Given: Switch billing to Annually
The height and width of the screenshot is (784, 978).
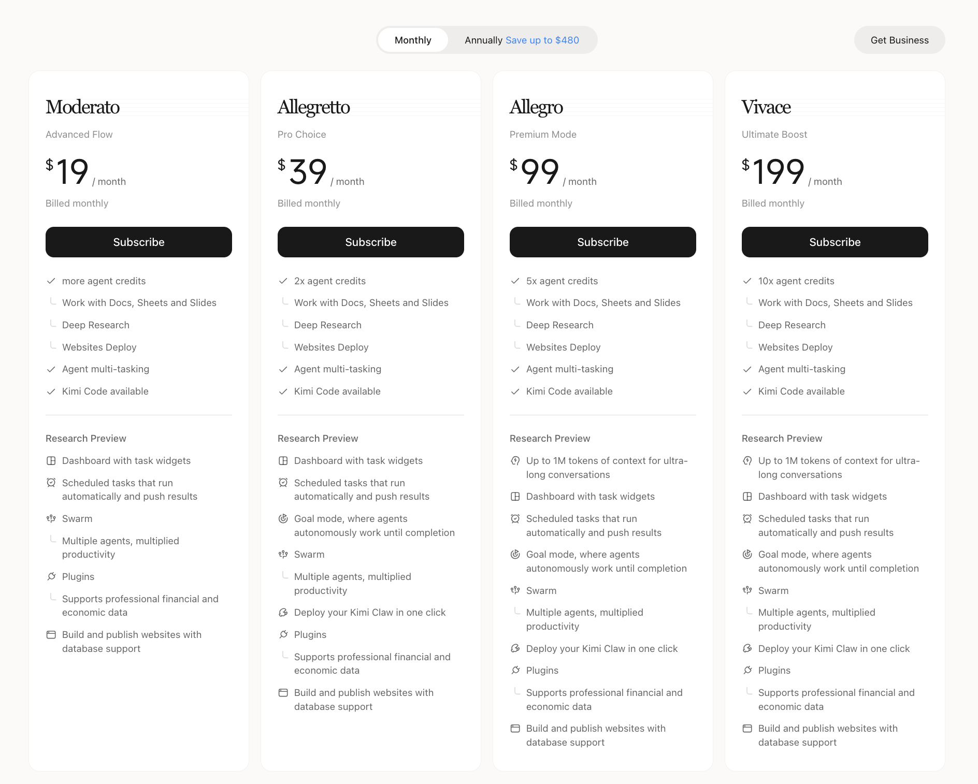Looking at the screenshot, I should click(x=522, y=40).
